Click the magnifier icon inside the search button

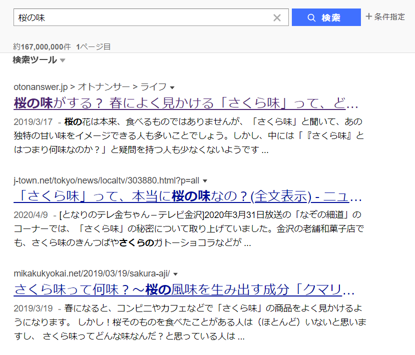(311, 17)
